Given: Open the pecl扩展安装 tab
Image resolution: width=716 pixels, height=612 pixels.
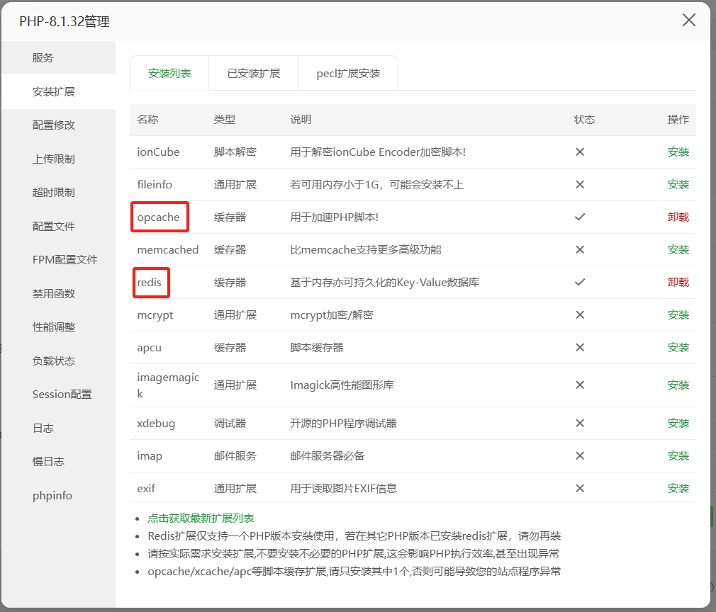Looking at the screenshot, I should pyautogui.click(x=348, y=72).
